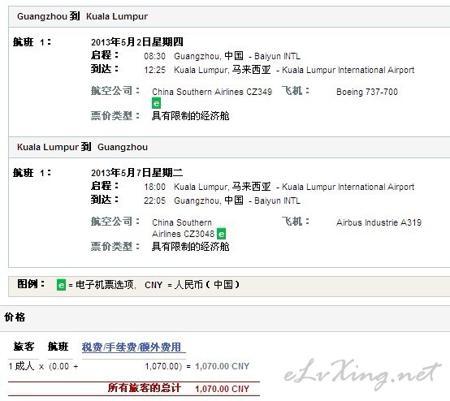Screen dimensions: 450x401
Task: Click the e-ticket icon beside flight CZ3048
Action: pyautogui.click(x=221, y=234)
